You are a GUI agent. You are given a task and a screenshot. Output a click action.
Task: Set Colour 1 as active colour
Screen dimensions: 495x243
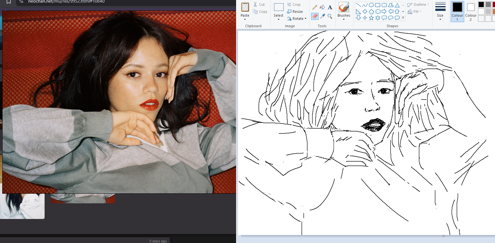(457, 12)
